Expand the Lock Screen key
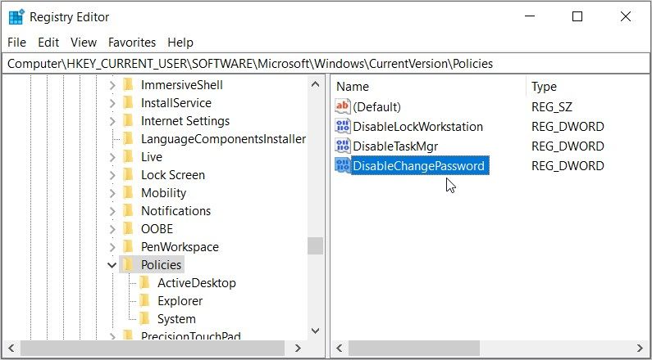The width and height of the screenshot is (652, 360). point(112,175)
